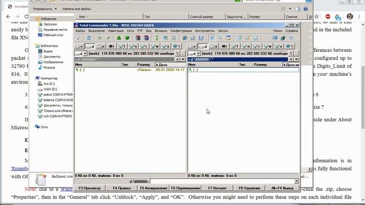
Task: Click the F7 Каталог button
Action: 217,188
